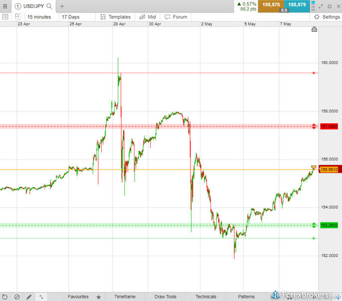This screenshot has width=342, height=301.
Task: Open the hamburger menu at top left
Action: coord(5,6)
